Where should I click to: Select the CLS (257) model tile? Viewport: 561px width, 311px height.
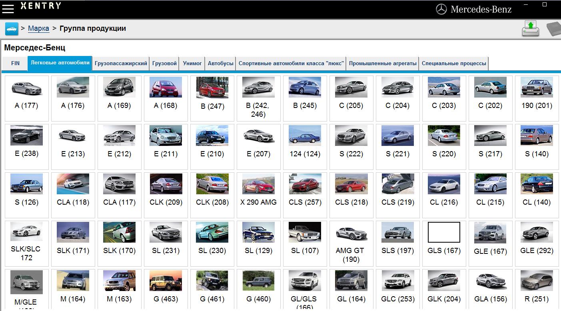305,195
